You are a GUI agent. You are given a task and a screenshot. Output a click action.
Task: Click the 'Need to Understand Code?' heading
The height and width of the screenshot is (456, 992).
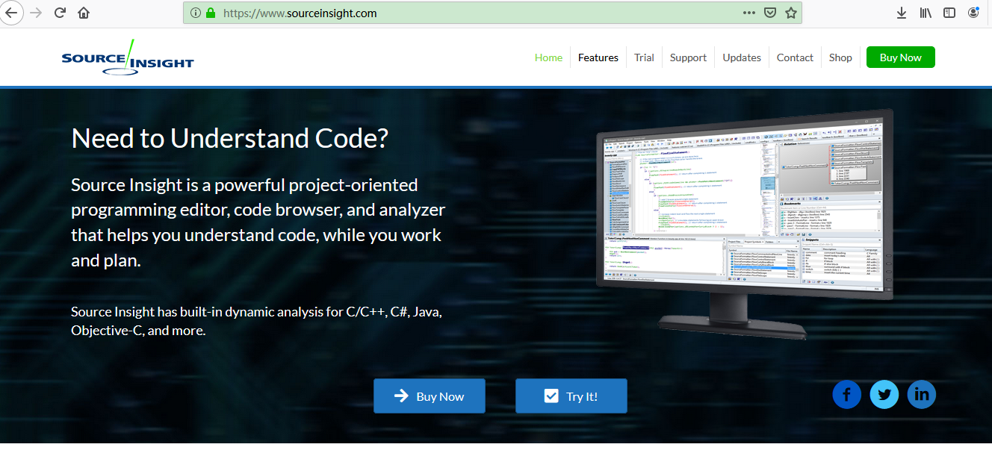tap(230, 138)
